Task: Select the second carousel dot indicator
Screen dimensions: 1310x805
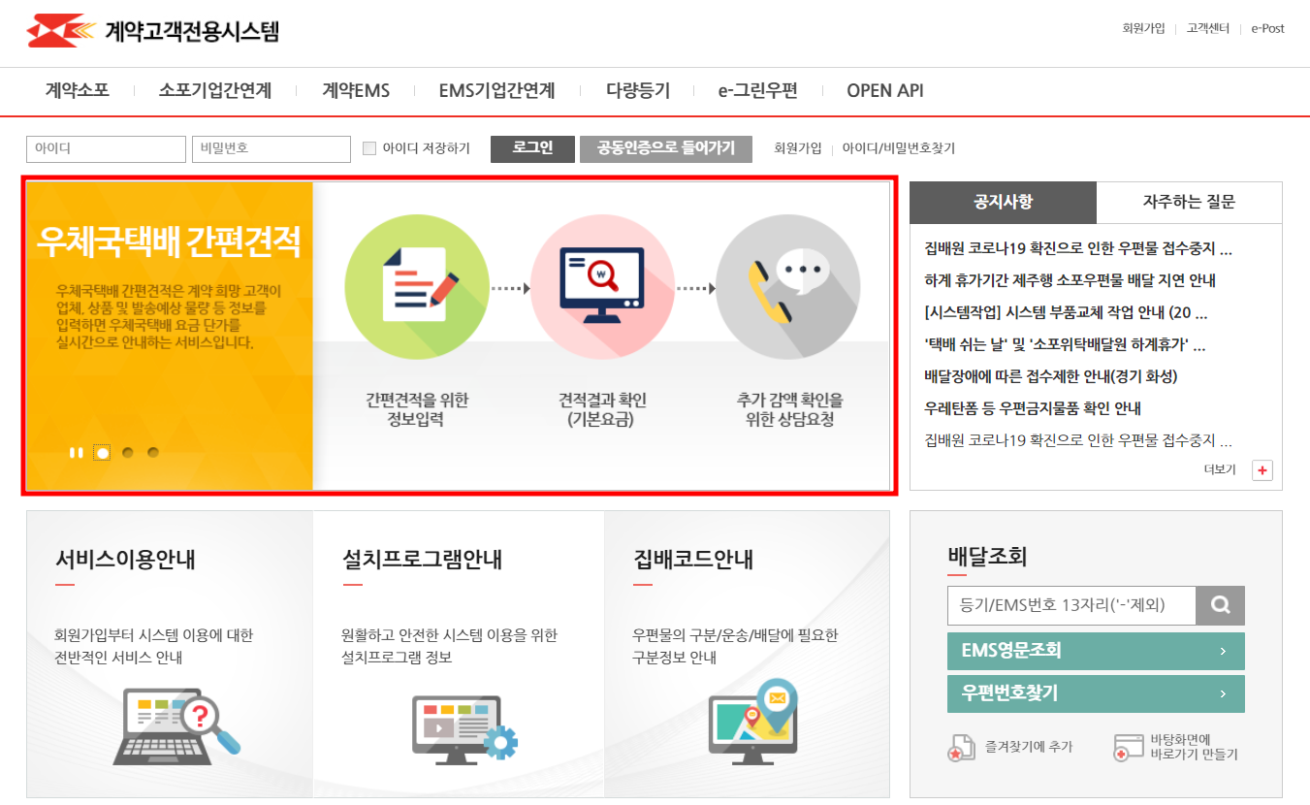Action: point(127,451)
